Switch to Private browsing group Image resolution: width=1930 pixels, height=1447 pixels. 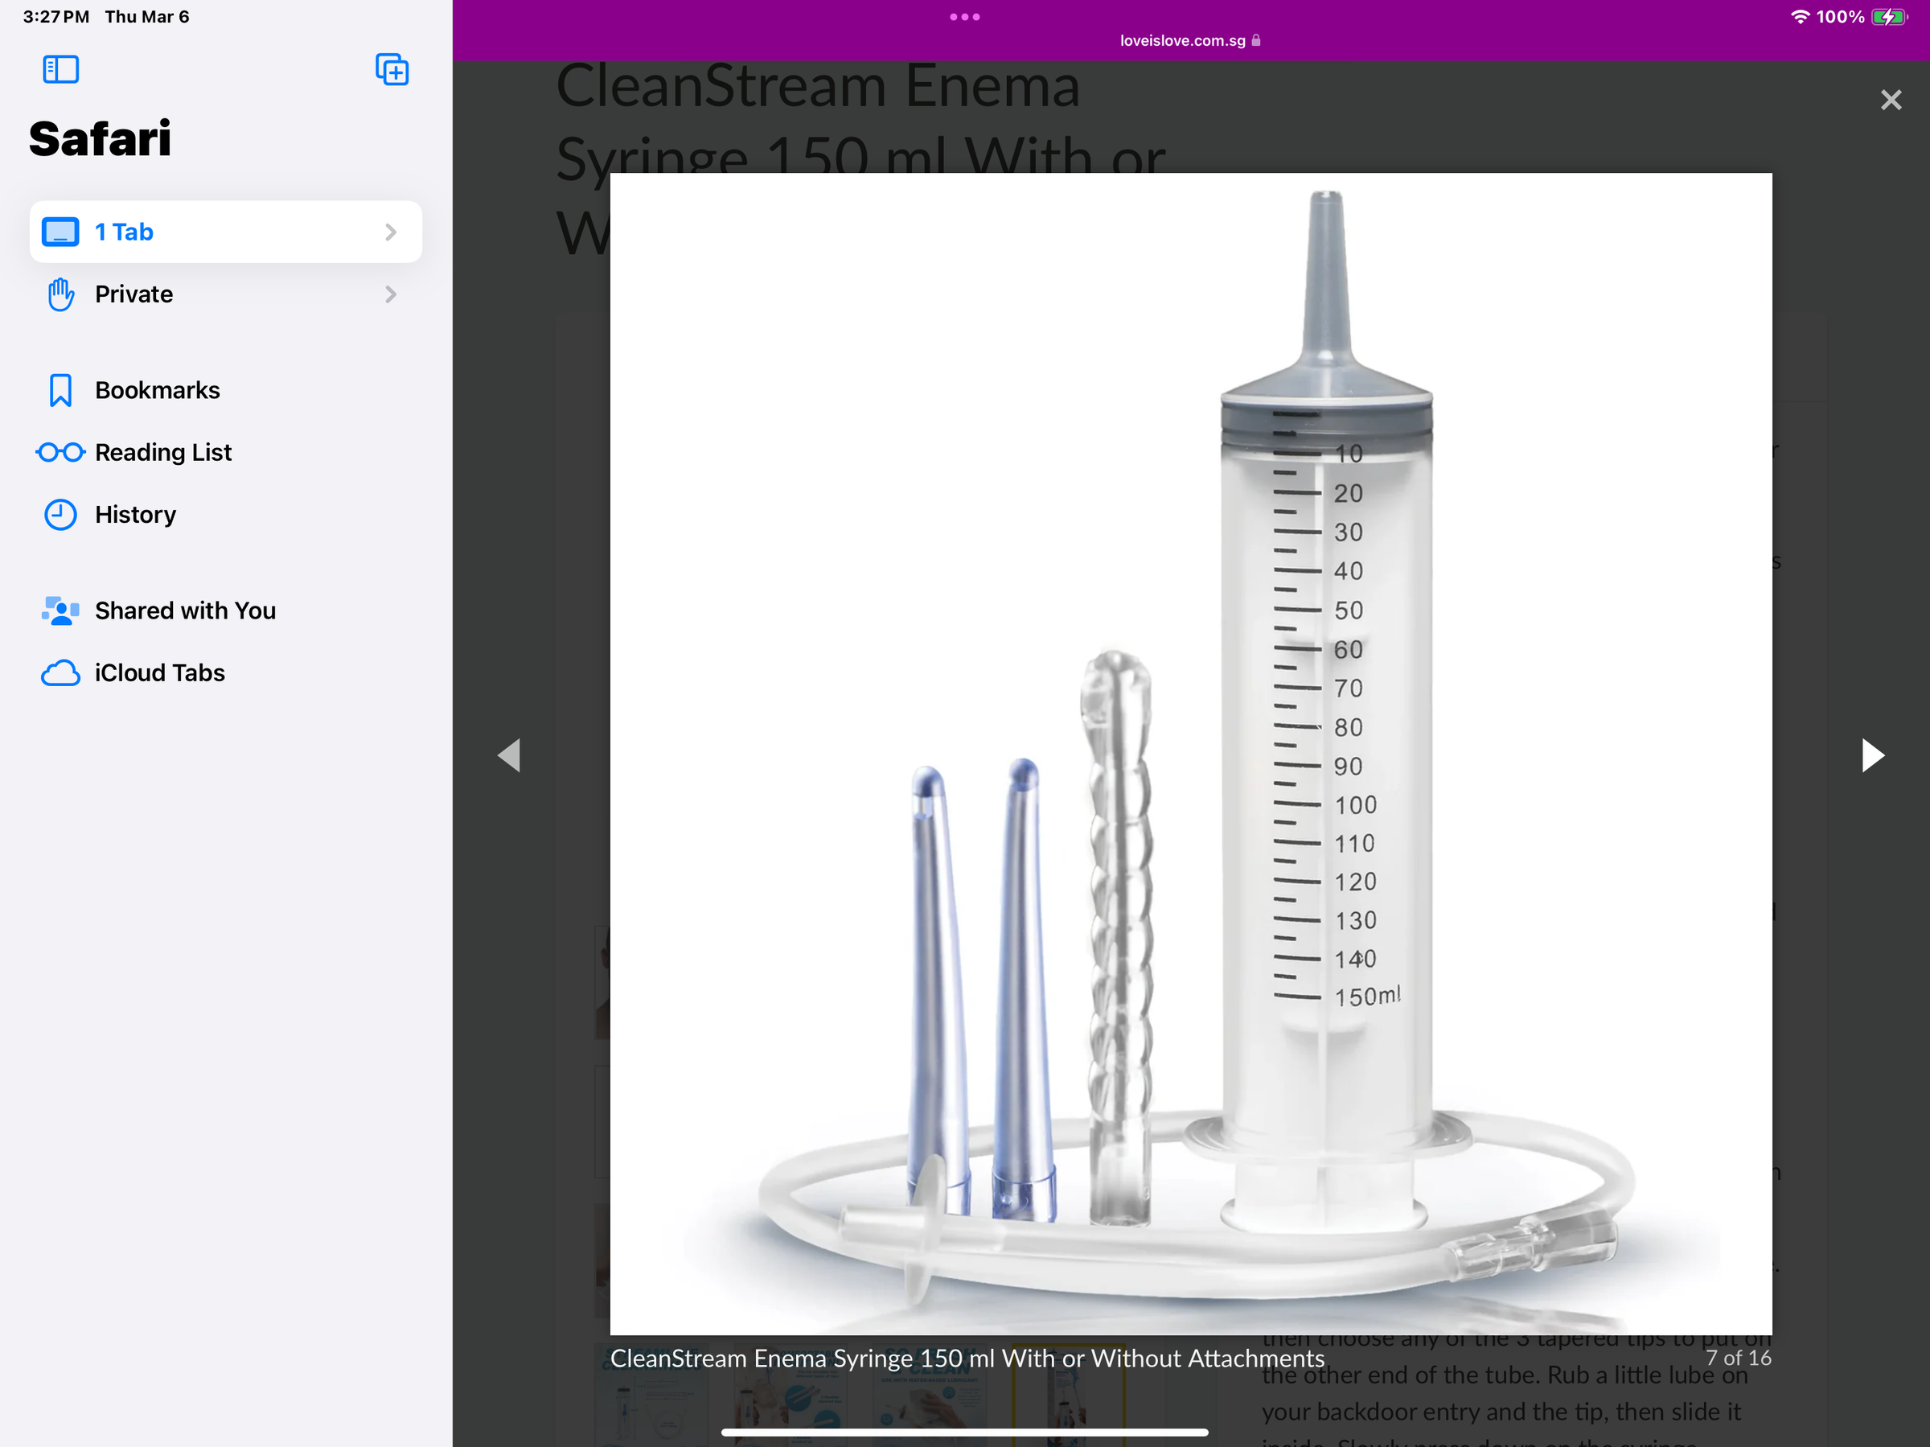coord(133,294)
